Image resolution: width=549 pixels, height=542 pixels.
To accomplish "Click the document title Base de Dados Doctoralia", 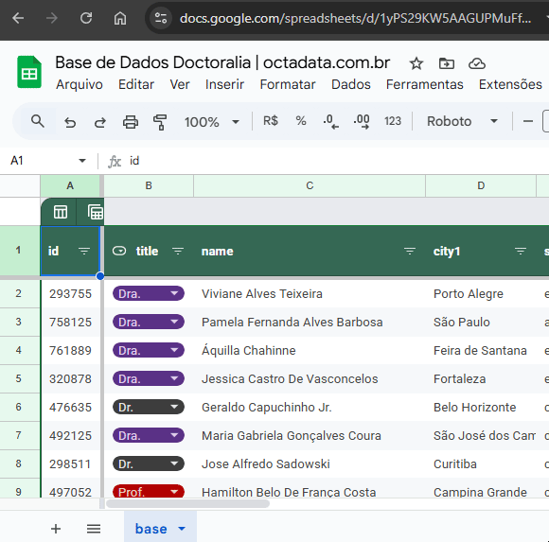I will [222, 62].
